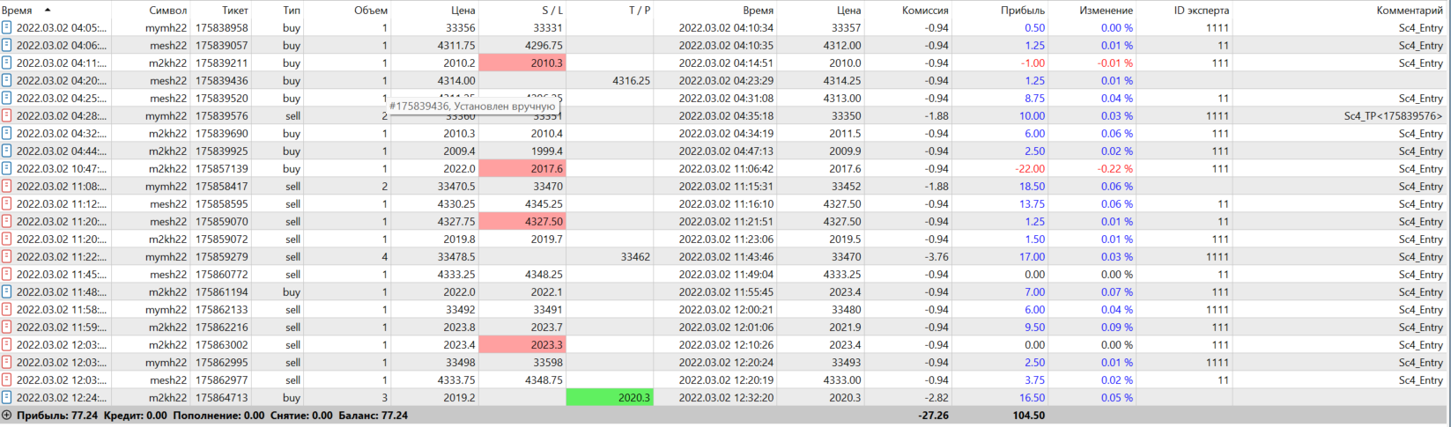Click the Комиссия column header
This screenshot has height=427, width=1451.
[925, 10]
